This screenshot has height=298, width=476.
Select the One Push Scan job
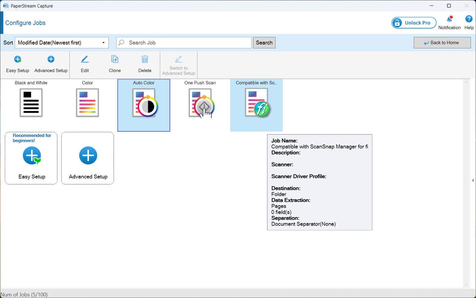[200, 105]
